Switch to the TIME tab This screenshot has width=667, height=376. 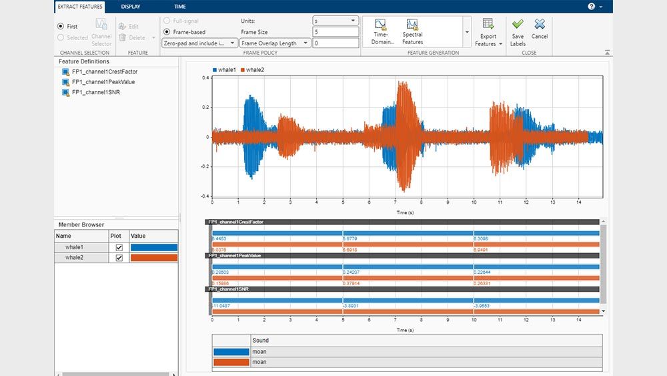[x=180, y=7]
